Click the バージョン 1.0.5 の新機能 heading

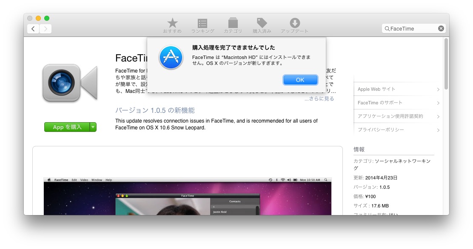[155, 110]
